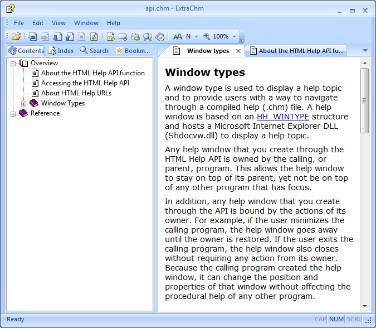Select 'Accessing the HTML Help API' topic
Viewport: 376px width, 328px height.
click(x=85, y=83)
